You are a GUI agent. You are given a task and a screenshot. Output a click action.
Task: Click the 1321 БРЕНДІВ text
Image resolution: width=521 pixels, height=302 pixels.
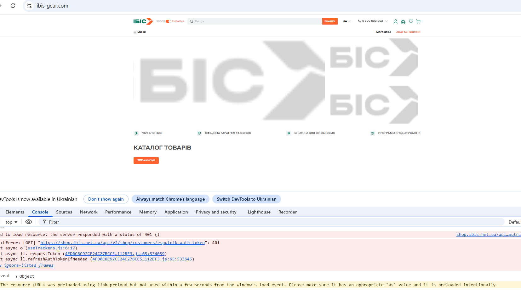pos(152,133)
